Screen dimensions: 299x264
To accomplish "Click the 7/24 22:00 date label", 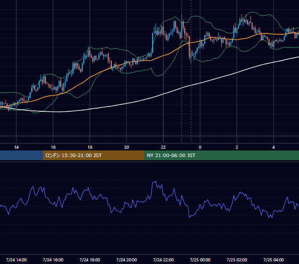I will point(164,260).
